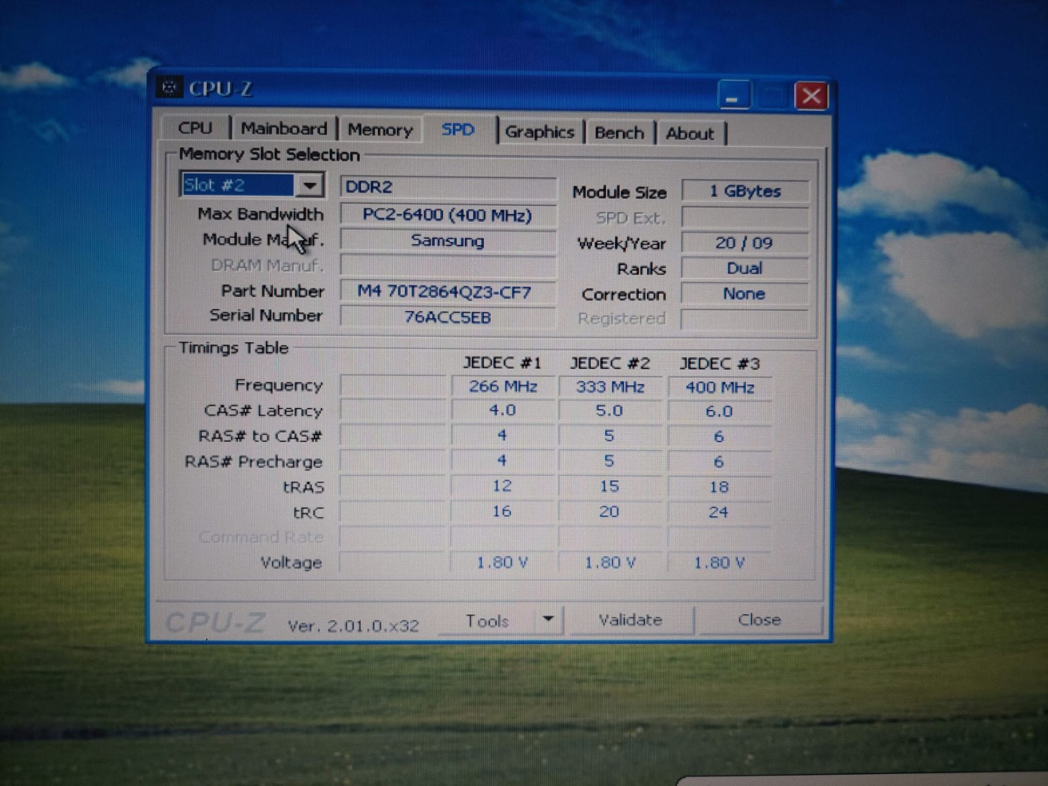
Task: Click the Ver. 2.01.0.x32 version text
Action: pos(354,626)
